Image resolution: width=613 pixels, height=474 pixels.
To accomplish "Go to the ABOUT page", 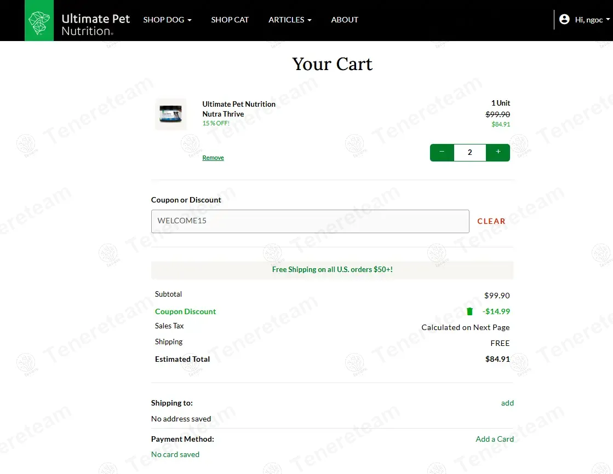I will (345, 20).
